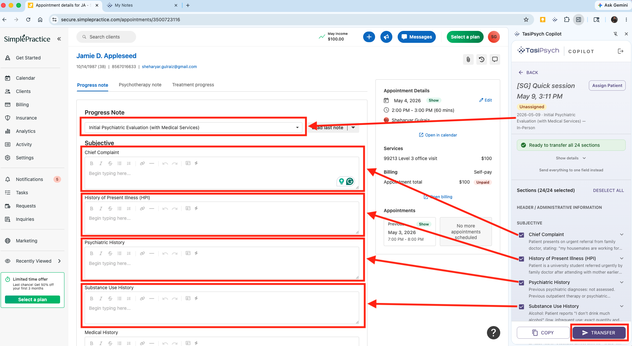Uncheck the Substance Use History checkbox

pyautogui.click(x=521, y=306)
